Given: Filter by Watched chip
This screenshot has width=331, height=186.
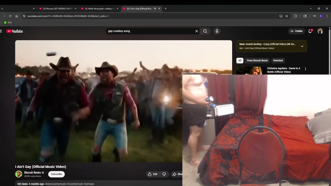Looking at the screenshot, I should tap(278, 60).
